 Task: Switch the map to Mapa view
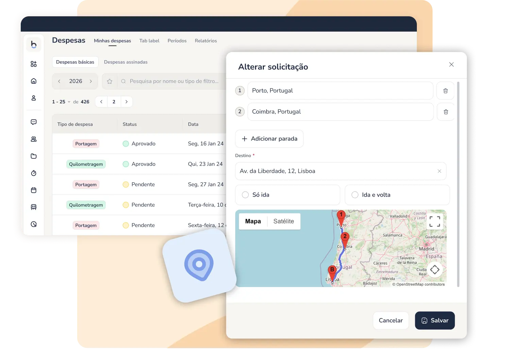(x=253, y=221)
